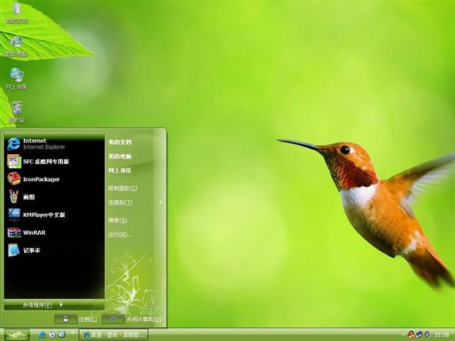Select 我的电脑 desktop icon
This screenshot has height=341, width=455.
16,46
